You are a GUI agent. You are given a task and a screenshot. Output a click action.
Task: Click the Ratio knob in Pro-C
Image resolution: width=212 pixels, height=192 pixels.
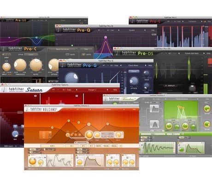point(36,65)
